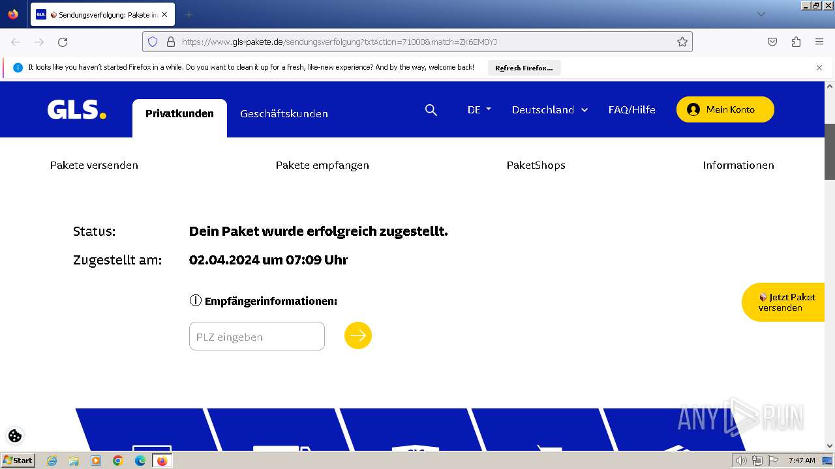Screen dimensions: 835x469
Task: Open the Windows Start menu
Action: 18,460
